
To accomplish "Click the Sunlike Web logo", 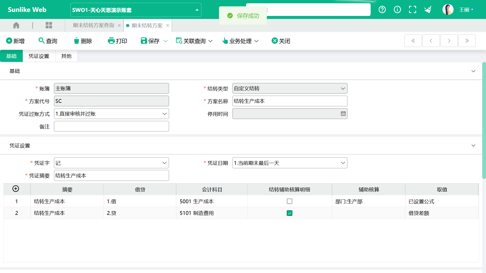I will pyautogui.click(x=27, y=10).
